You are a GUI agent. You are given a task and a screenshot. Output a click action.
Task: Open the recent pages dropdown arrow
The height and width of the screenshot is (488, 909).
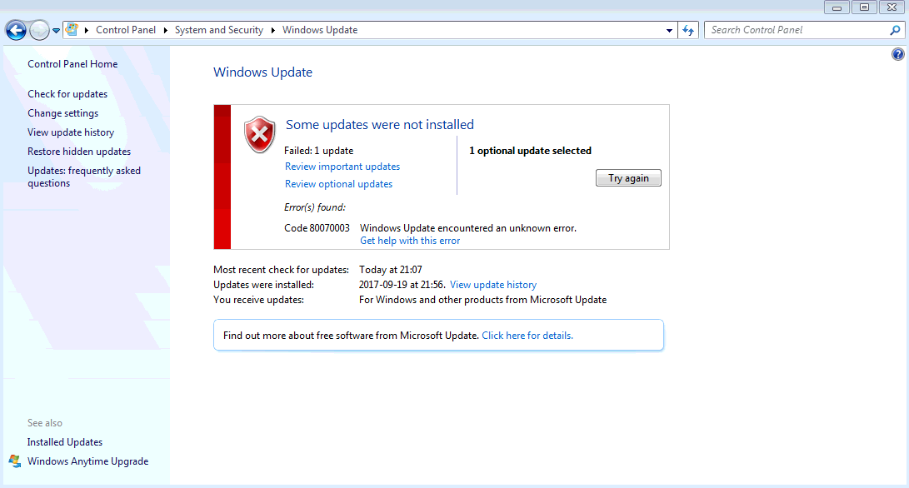point(56,31)
